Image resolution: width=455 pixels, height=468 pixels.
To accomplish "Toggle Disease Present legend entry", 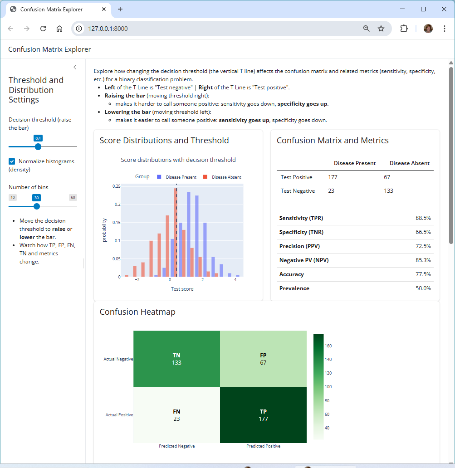I will (177, 177).
